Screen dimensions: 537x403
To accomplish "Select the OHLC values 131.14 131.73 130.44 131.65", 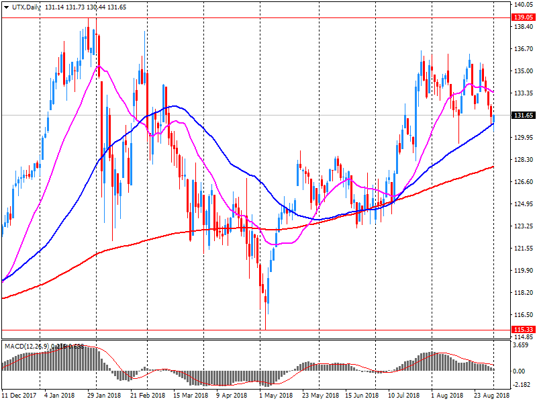I will [85, 7].
